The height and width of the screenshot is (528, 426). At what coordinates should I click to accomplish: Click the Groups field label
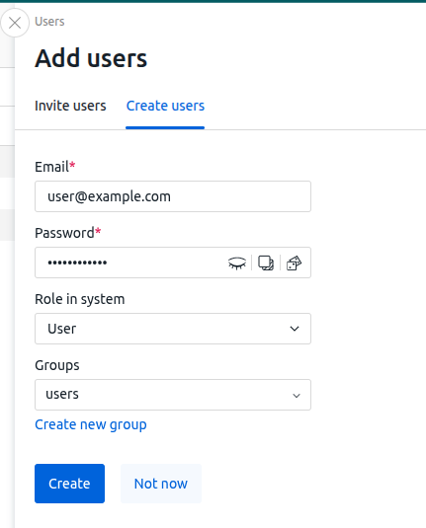(57, 365)
